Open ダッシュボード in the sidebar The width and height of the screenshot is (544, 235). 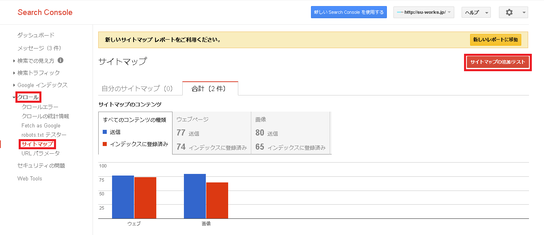point(36,35)
